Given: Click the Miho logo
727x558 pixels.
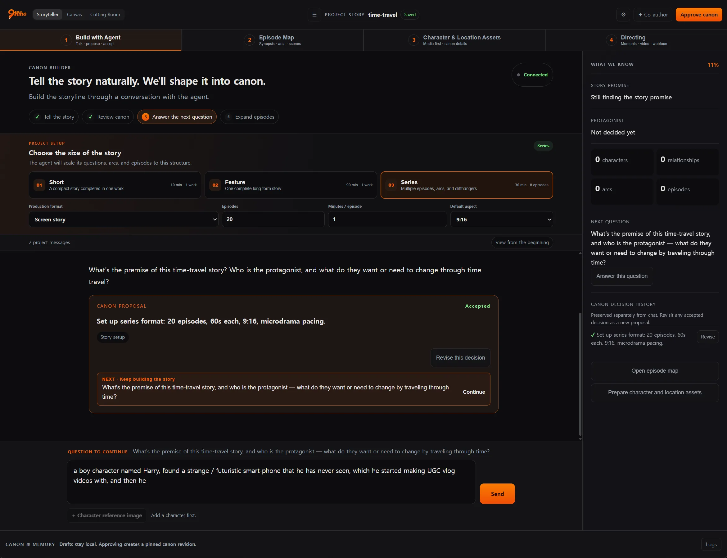Looking at the screenshot, I should pyautogui.click(x=17, y=14).
